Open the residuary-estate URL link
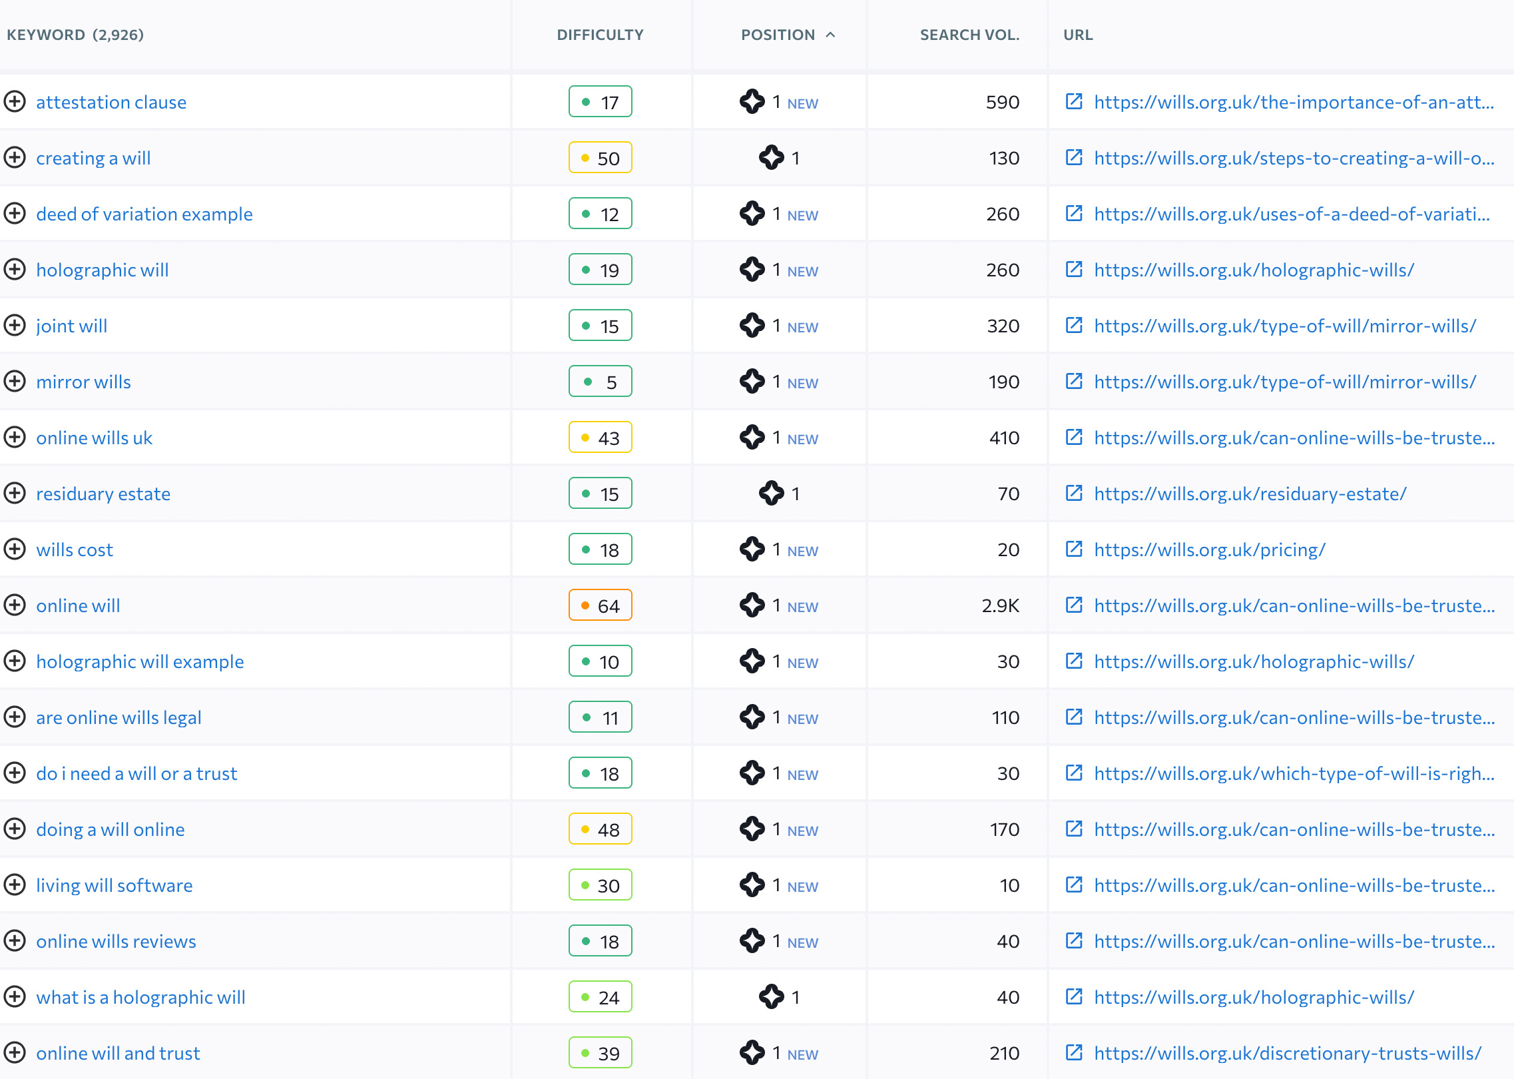The image size is (1514, 1079). tap(1250, 494)
